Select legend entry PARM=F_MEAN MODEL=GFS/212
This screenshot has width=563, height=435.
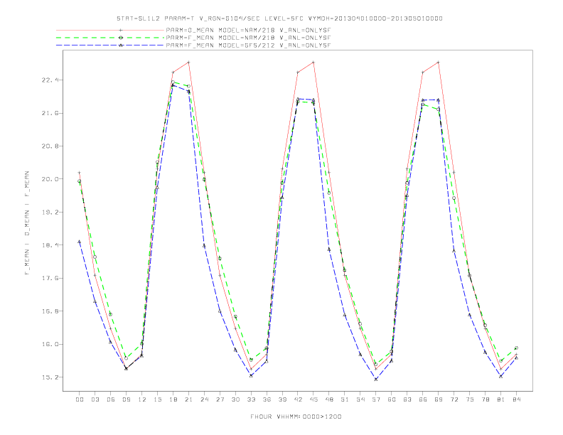(248, 45)
